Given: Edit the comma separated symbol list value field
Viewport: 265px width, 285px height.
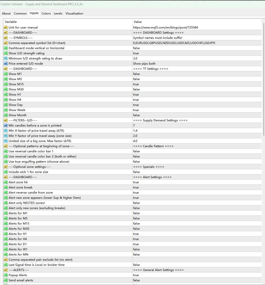Looking at the screenshot, I should coord(174,43).
